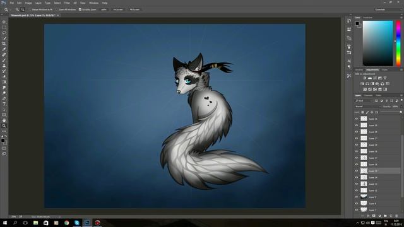Select the Brush tool
The width and height of the screenshot is (404, 227).
[4, 61]
